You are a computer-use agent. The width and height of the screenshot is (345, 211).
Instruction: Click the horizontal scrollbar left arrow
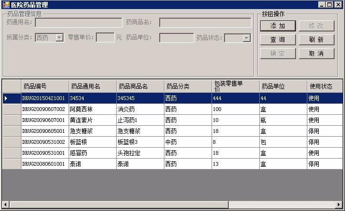tap(6, 205)
